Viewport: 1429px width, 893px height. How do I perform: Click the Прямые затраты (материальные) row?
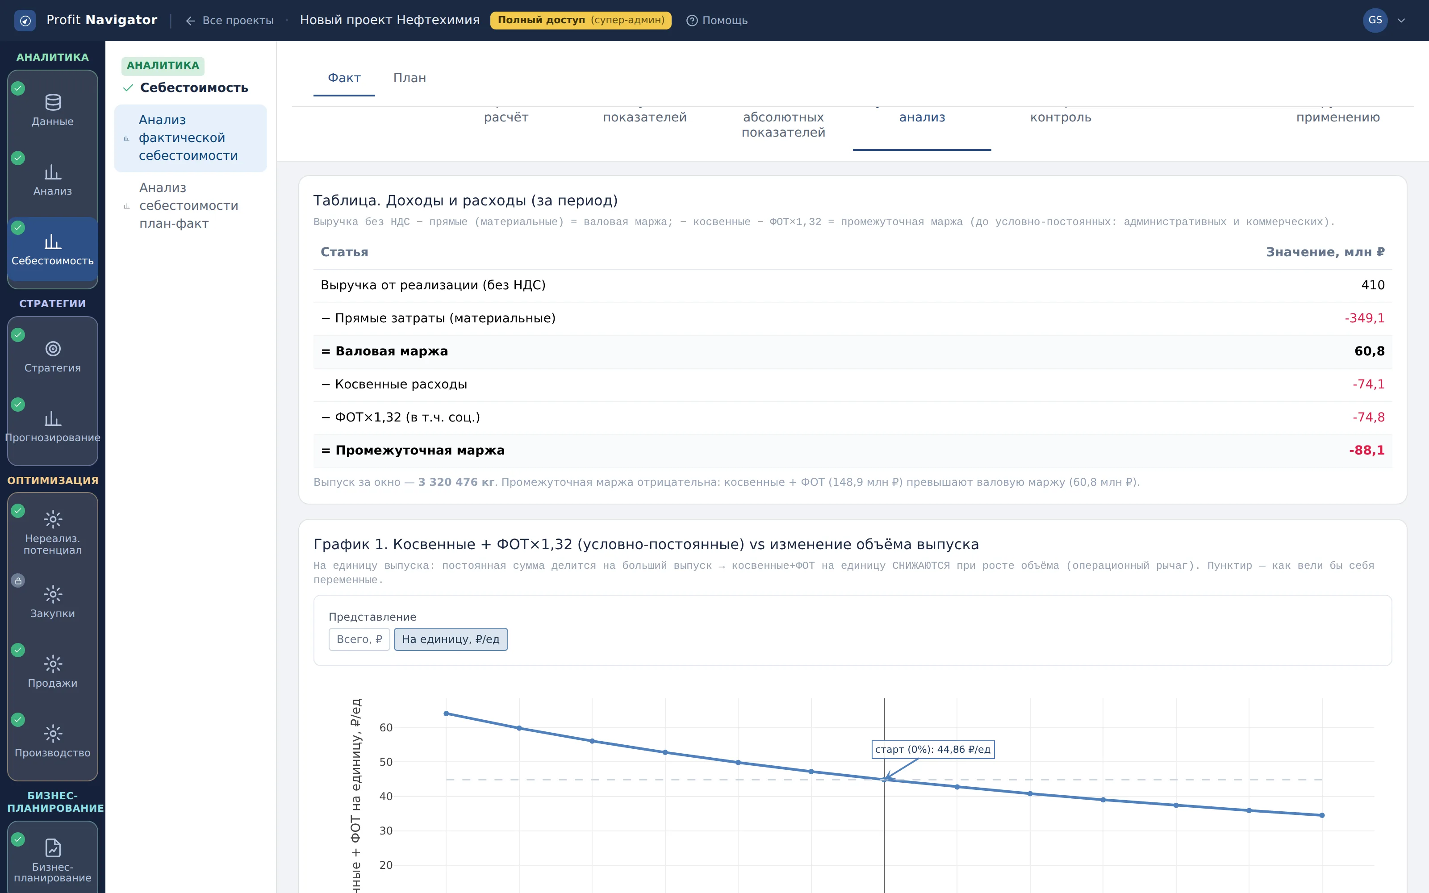click(852, 318)
